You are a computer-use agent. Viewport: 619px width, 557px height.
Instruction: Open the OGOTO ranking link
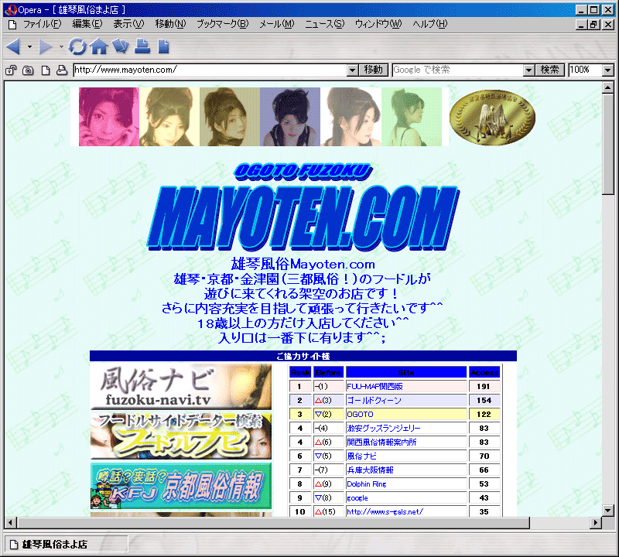(360, 414)
